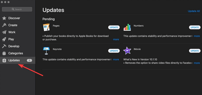Open the Play rocket icon
This screenshot has width=202, height=95.
pos(4,39)
